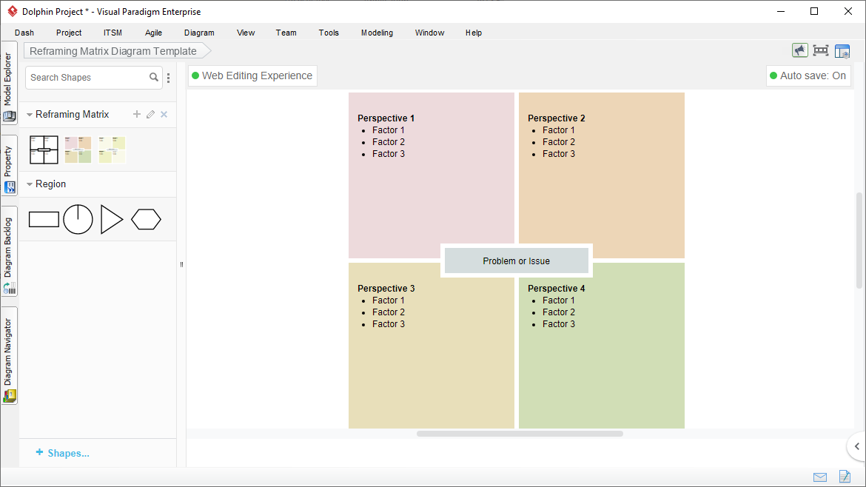Open the Window menu
Screen dimensions: 866x487
pos(430,33)
